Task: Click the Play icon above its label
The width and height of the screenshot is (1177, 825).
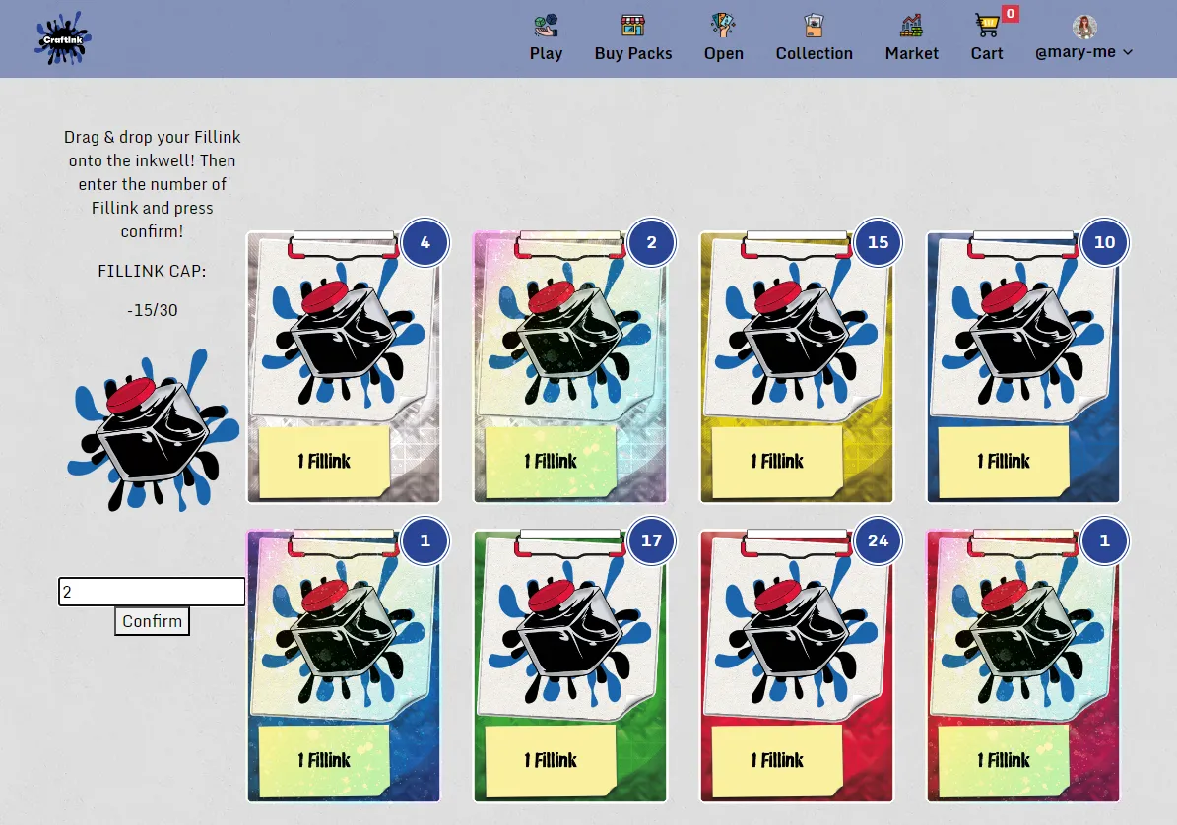Action: tap(546, 26)
